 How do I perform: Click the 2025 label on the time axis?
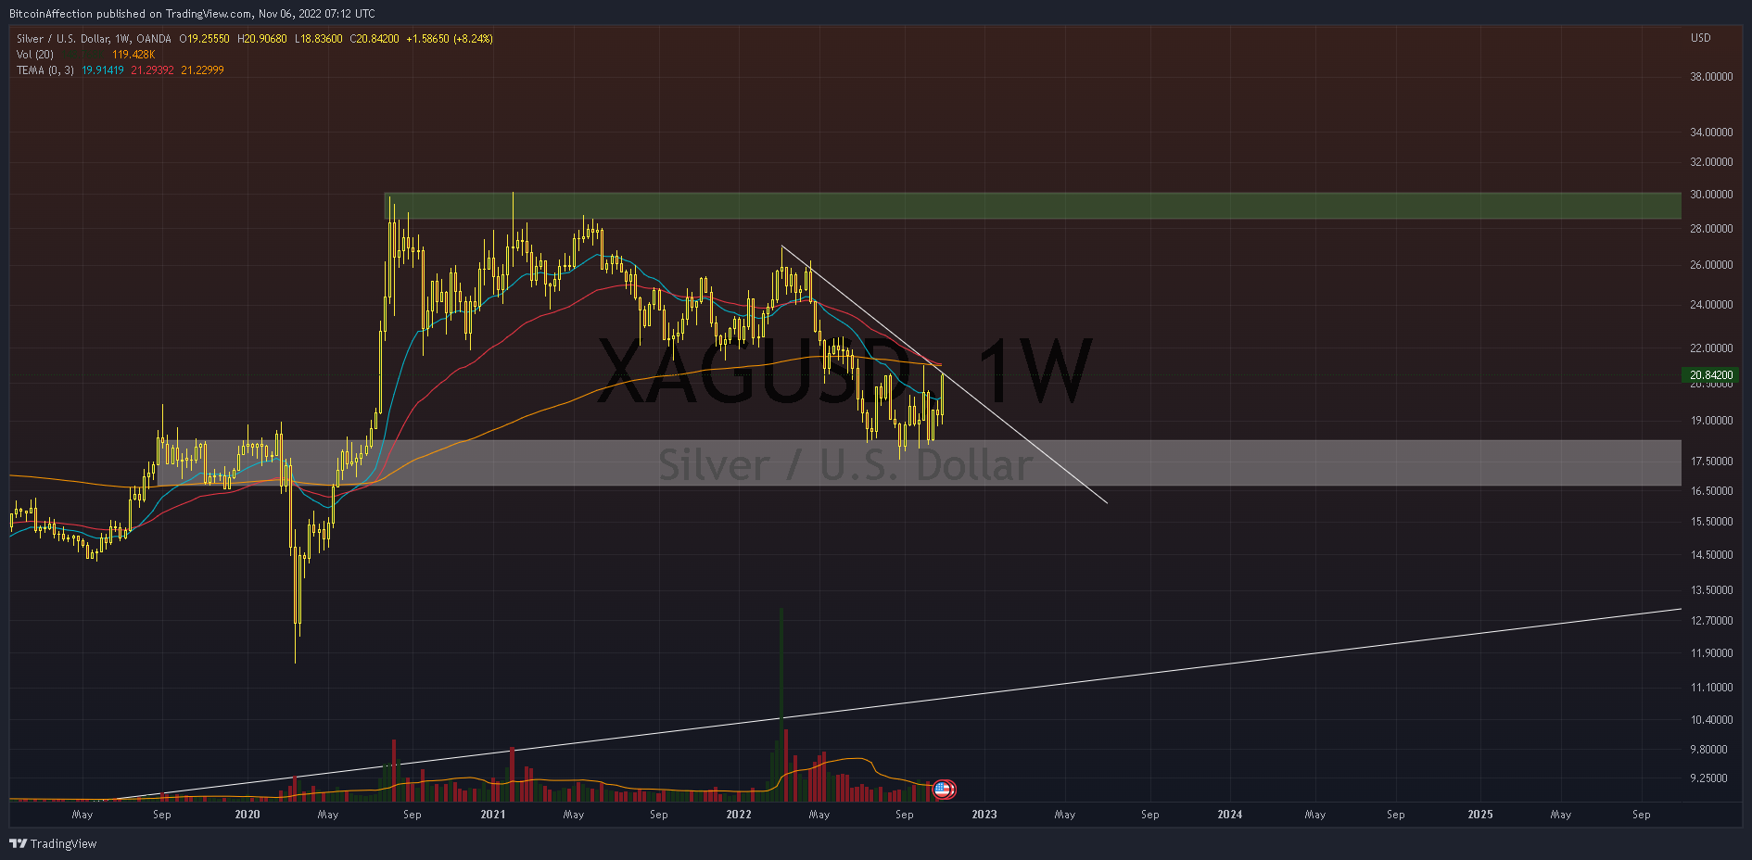(x=1480, y=815)
